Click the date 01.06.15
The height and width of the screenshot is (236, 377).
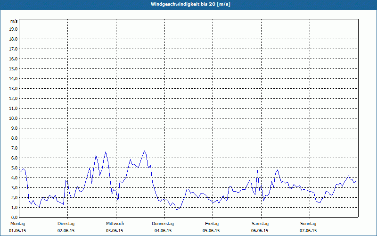17,231
